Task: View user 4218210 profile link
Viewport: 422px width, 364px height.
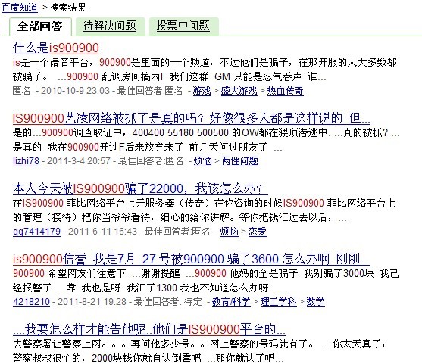Action: pyautogui.click(x=32, y=302)
